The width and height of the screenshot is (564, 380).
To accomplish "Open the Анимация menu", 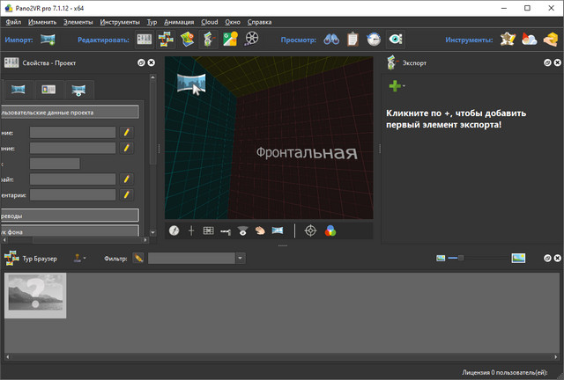I will coord(179,19).
